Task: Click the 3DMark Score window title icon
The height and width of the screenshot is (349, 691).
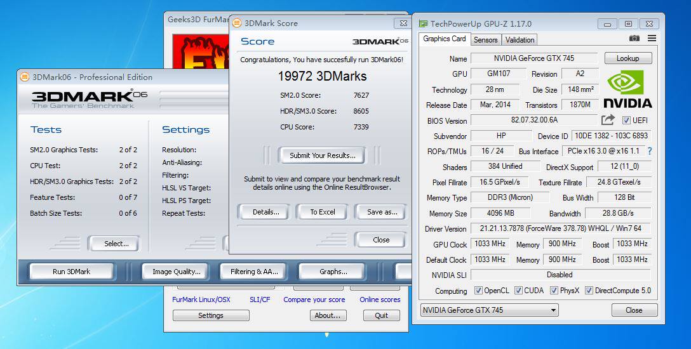Action: tap(237, 23)
